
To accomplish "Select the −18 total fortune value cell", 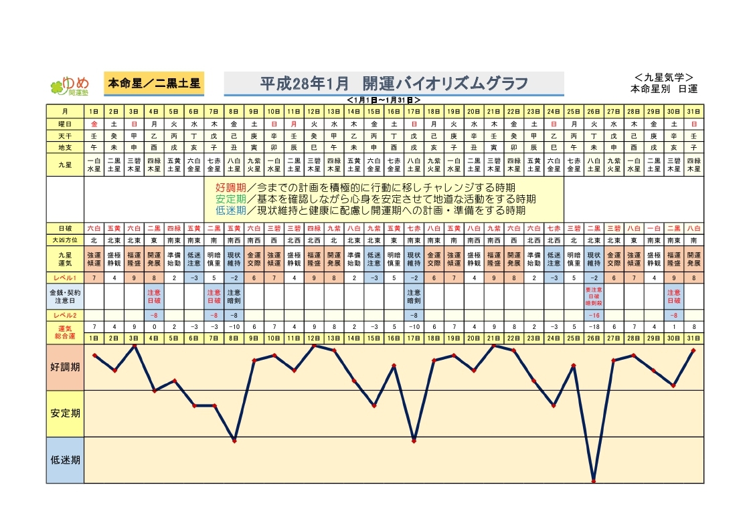I will [x=593, y=326].
